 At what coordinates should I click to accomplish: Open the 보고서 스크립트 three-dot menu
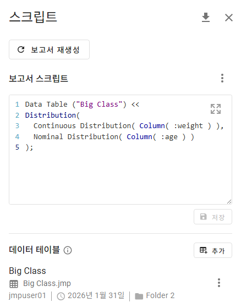222,78
